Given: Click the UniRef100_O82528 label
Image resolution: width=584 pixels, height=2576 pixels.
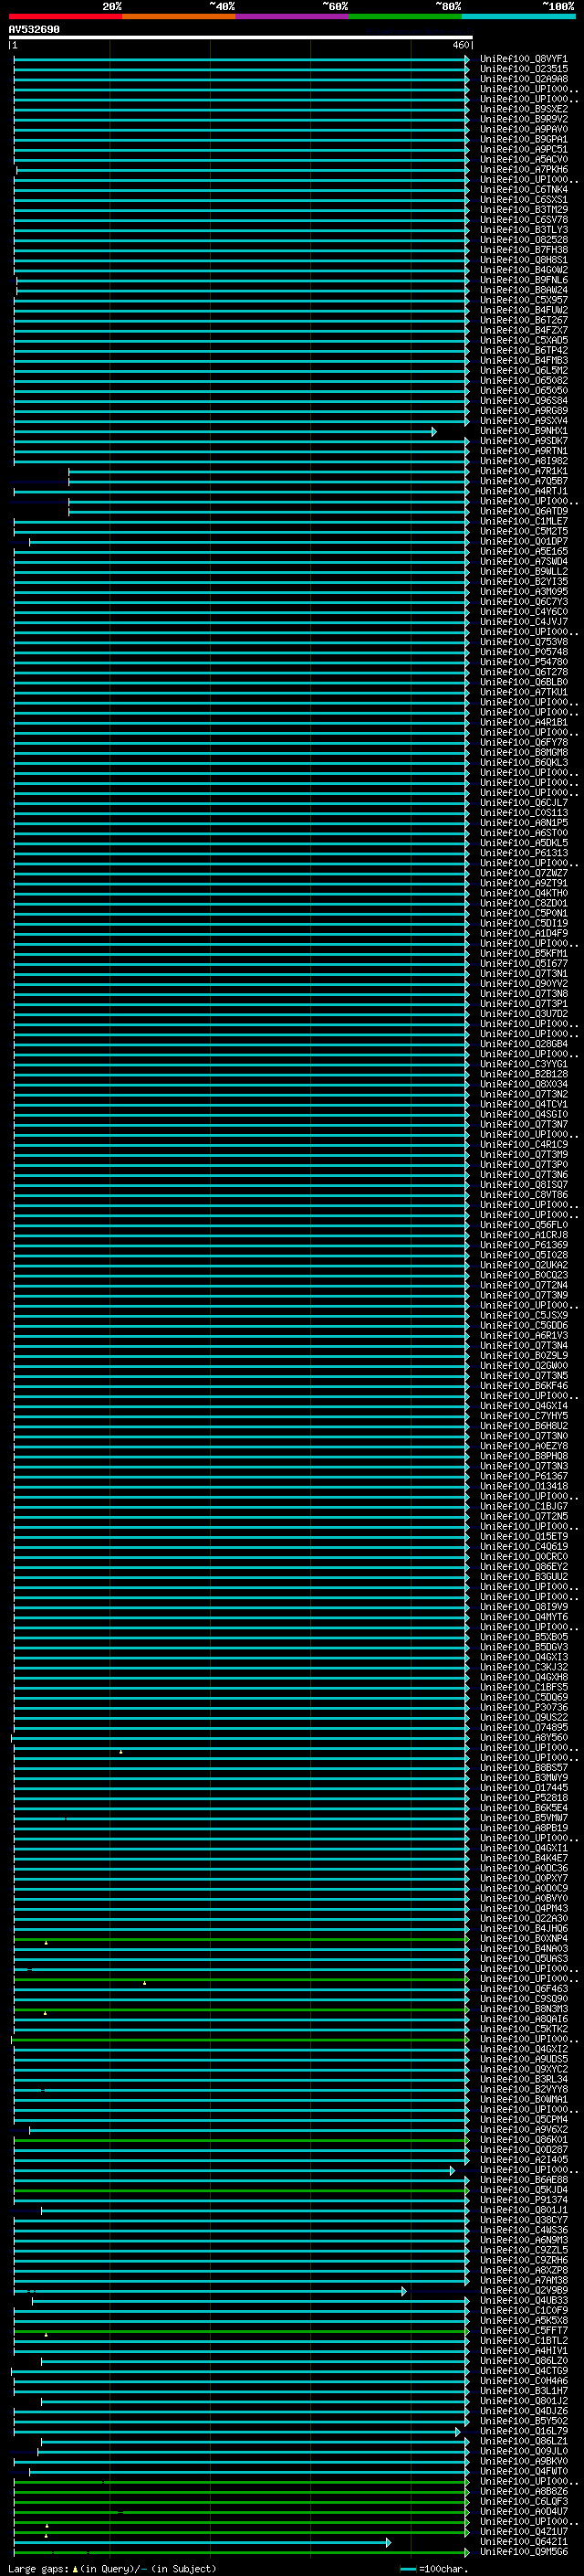Looking at the screenshot, I should (523, 239).
